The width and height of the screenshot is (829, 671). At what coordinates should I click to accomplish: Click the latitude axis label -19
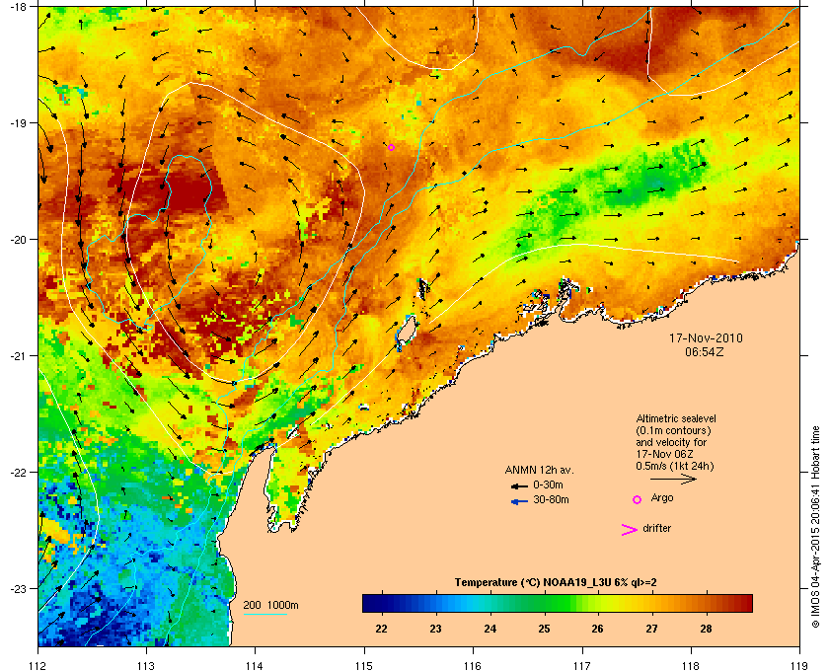coord(19,122)
